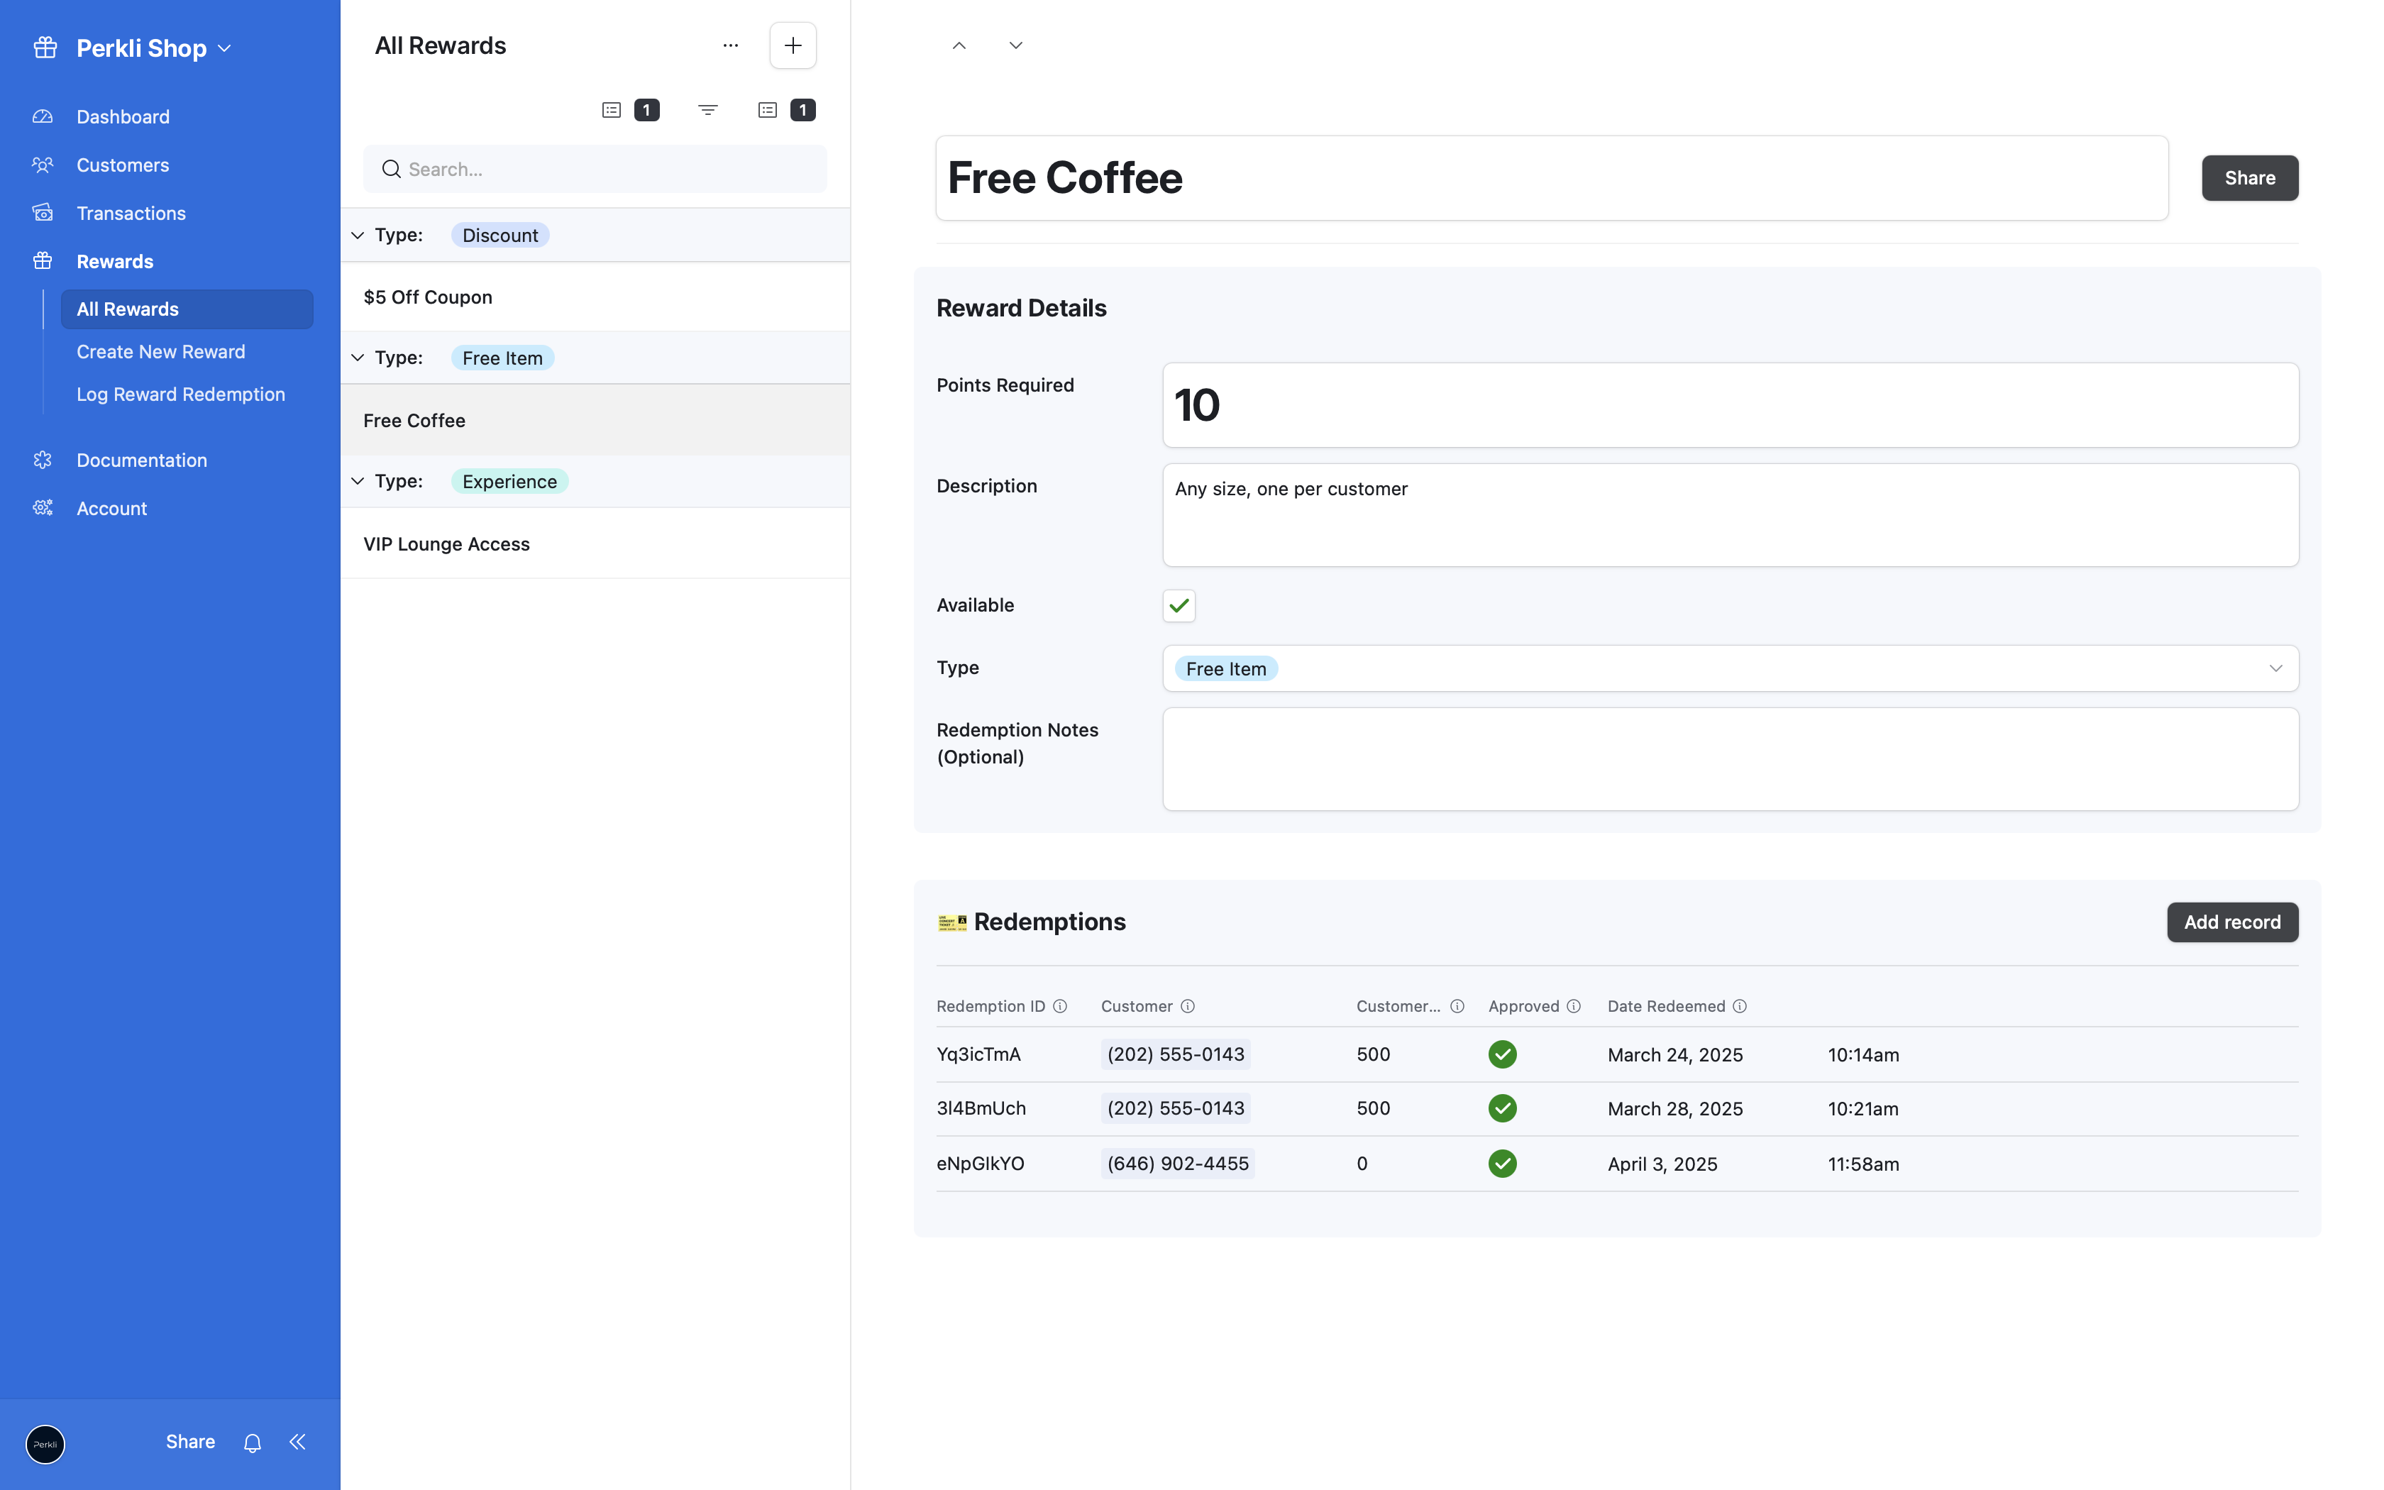Click redemption ID eNpGlkYO
This screenshot has height=1490, width=2384.
click(980, 1164)
